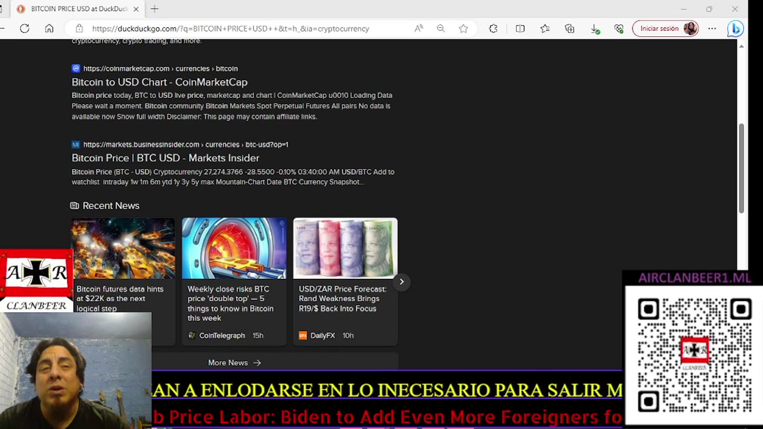
Task: Click the address bar URL field
Action: 231,28
